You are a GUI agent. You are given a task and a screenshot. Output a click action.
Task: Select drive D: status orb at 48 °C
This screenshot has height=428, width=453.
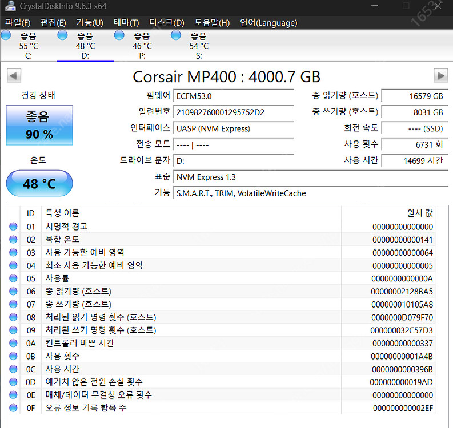[x=62, y=35]
